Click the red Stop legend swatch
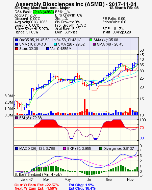This screenshot has height=190, width=152. 17,49
